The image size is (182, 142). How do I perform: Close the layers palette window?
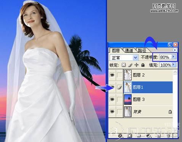tap(176, 45)
